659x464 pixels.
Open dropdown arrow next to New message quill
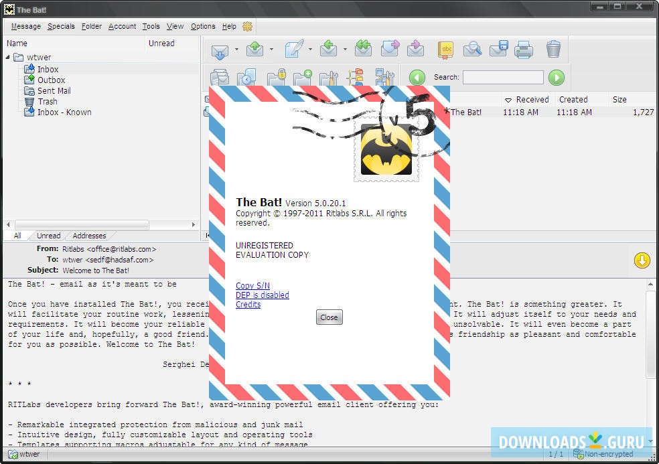(310, 50)
